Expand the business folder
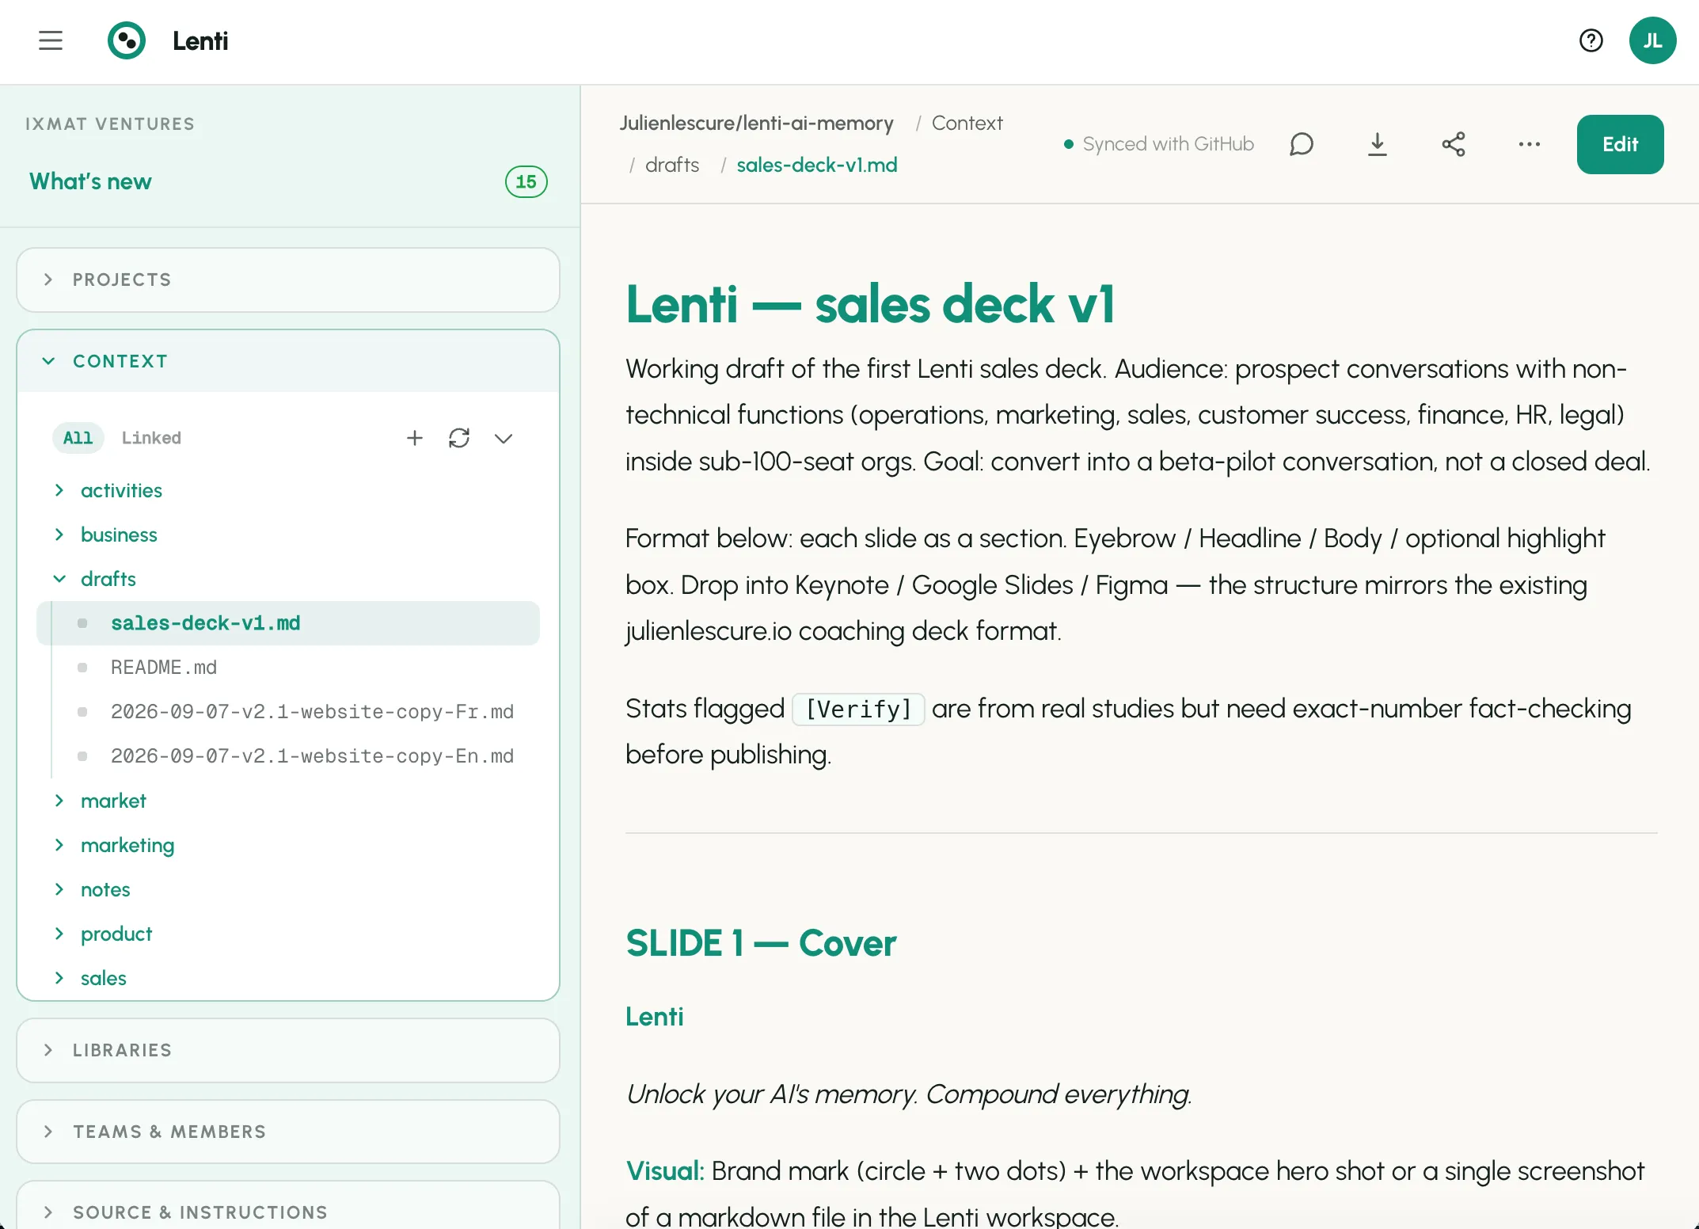This screenshot has height=1229, width=1699. click(119, 535)
